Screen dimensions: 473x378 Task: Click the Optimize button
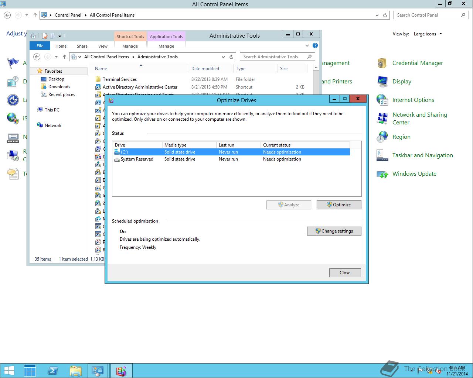coord(339,205)
